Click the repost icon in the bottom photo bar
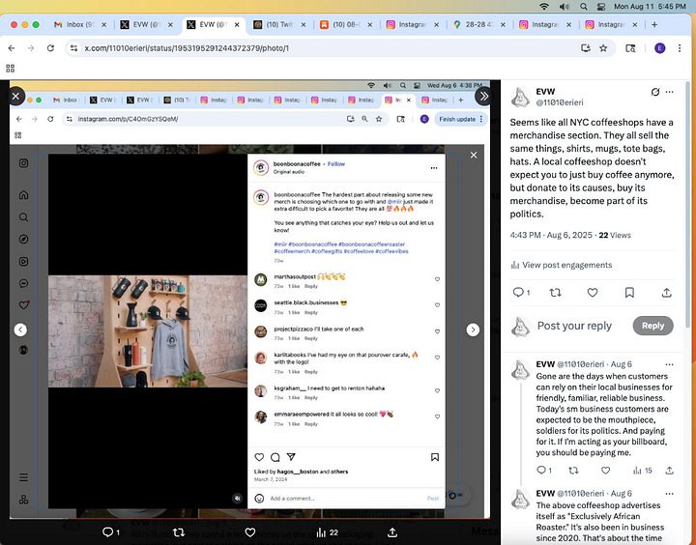The image size is (696, 545). [179, 532]
